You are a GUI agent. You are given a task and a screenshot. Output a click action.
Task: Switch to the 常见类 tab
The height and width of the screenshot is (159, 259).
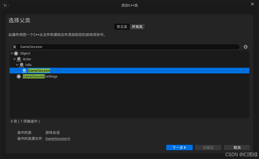[122, 27]
